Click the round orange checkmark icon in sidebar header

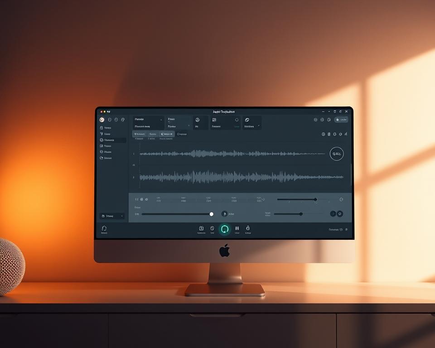pyautogui.click(x=102, y=120)
